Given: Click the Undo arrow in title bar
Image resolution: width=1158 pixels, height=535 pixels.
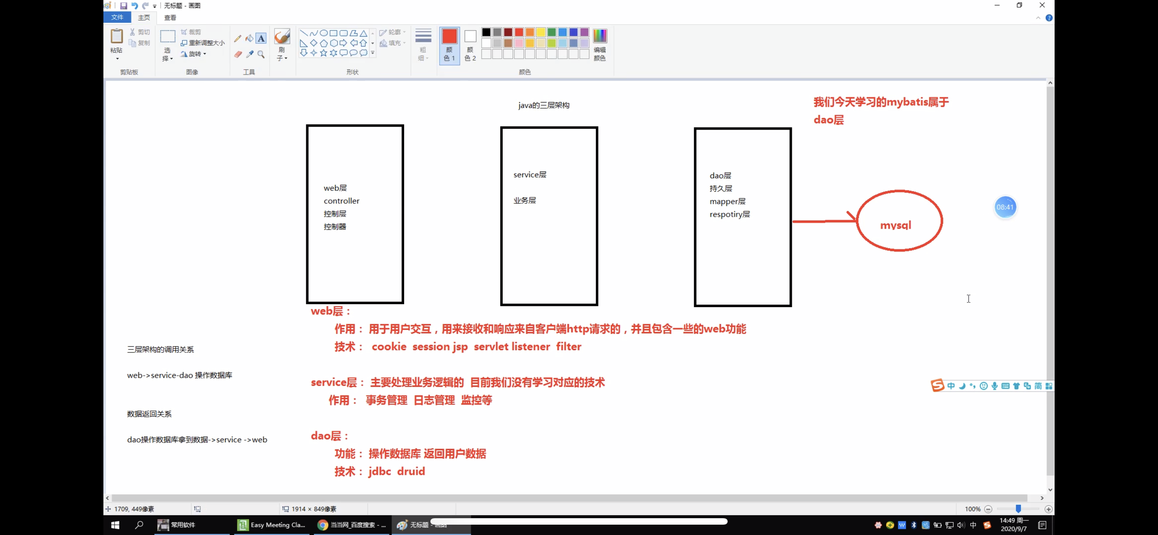Looking at the screenshot, I should pyautogui.click(x=134, y=6).
